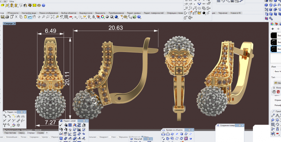This screenshot has height=142, width=281.
Task: Toggle the Квадрант osnap checkbox
Action: coord(98,137)
